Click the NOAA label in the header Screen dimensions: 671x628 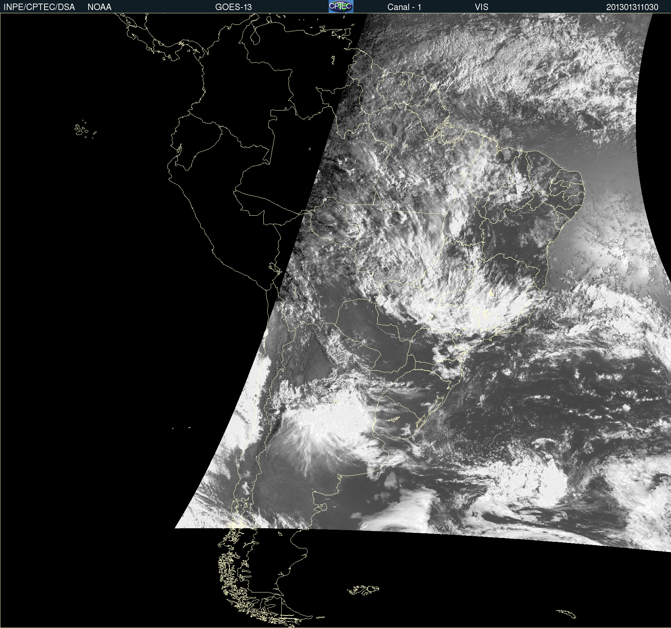point(99,7)
